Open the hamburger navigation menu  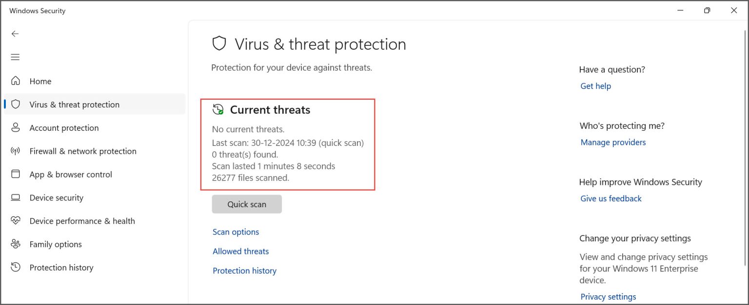tap(15, 57)
